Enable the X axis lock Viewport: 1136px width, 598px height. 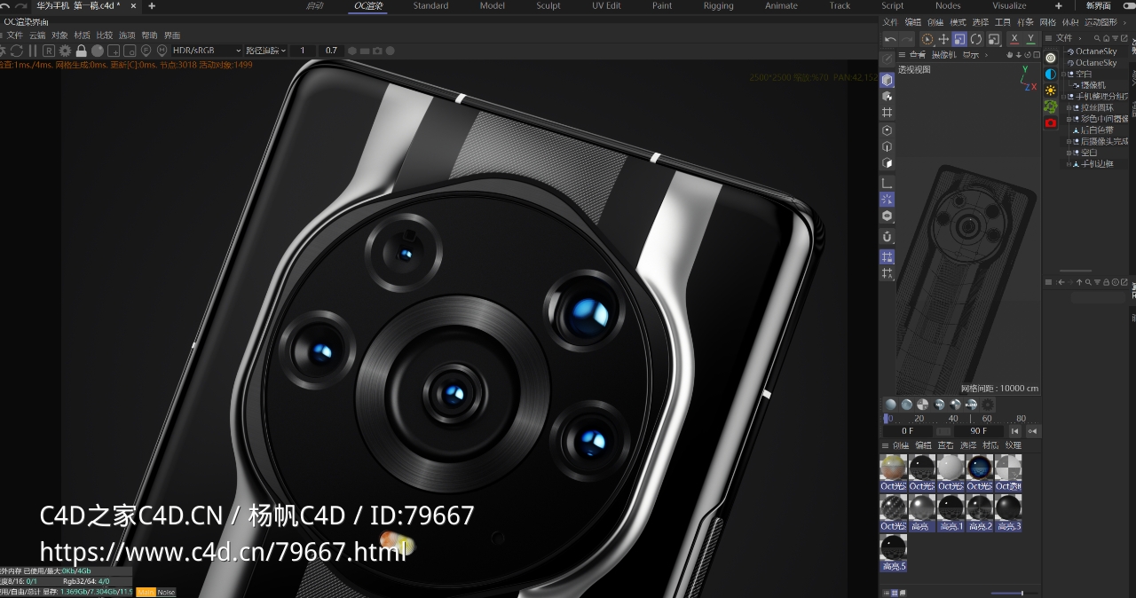point(1014,39)
